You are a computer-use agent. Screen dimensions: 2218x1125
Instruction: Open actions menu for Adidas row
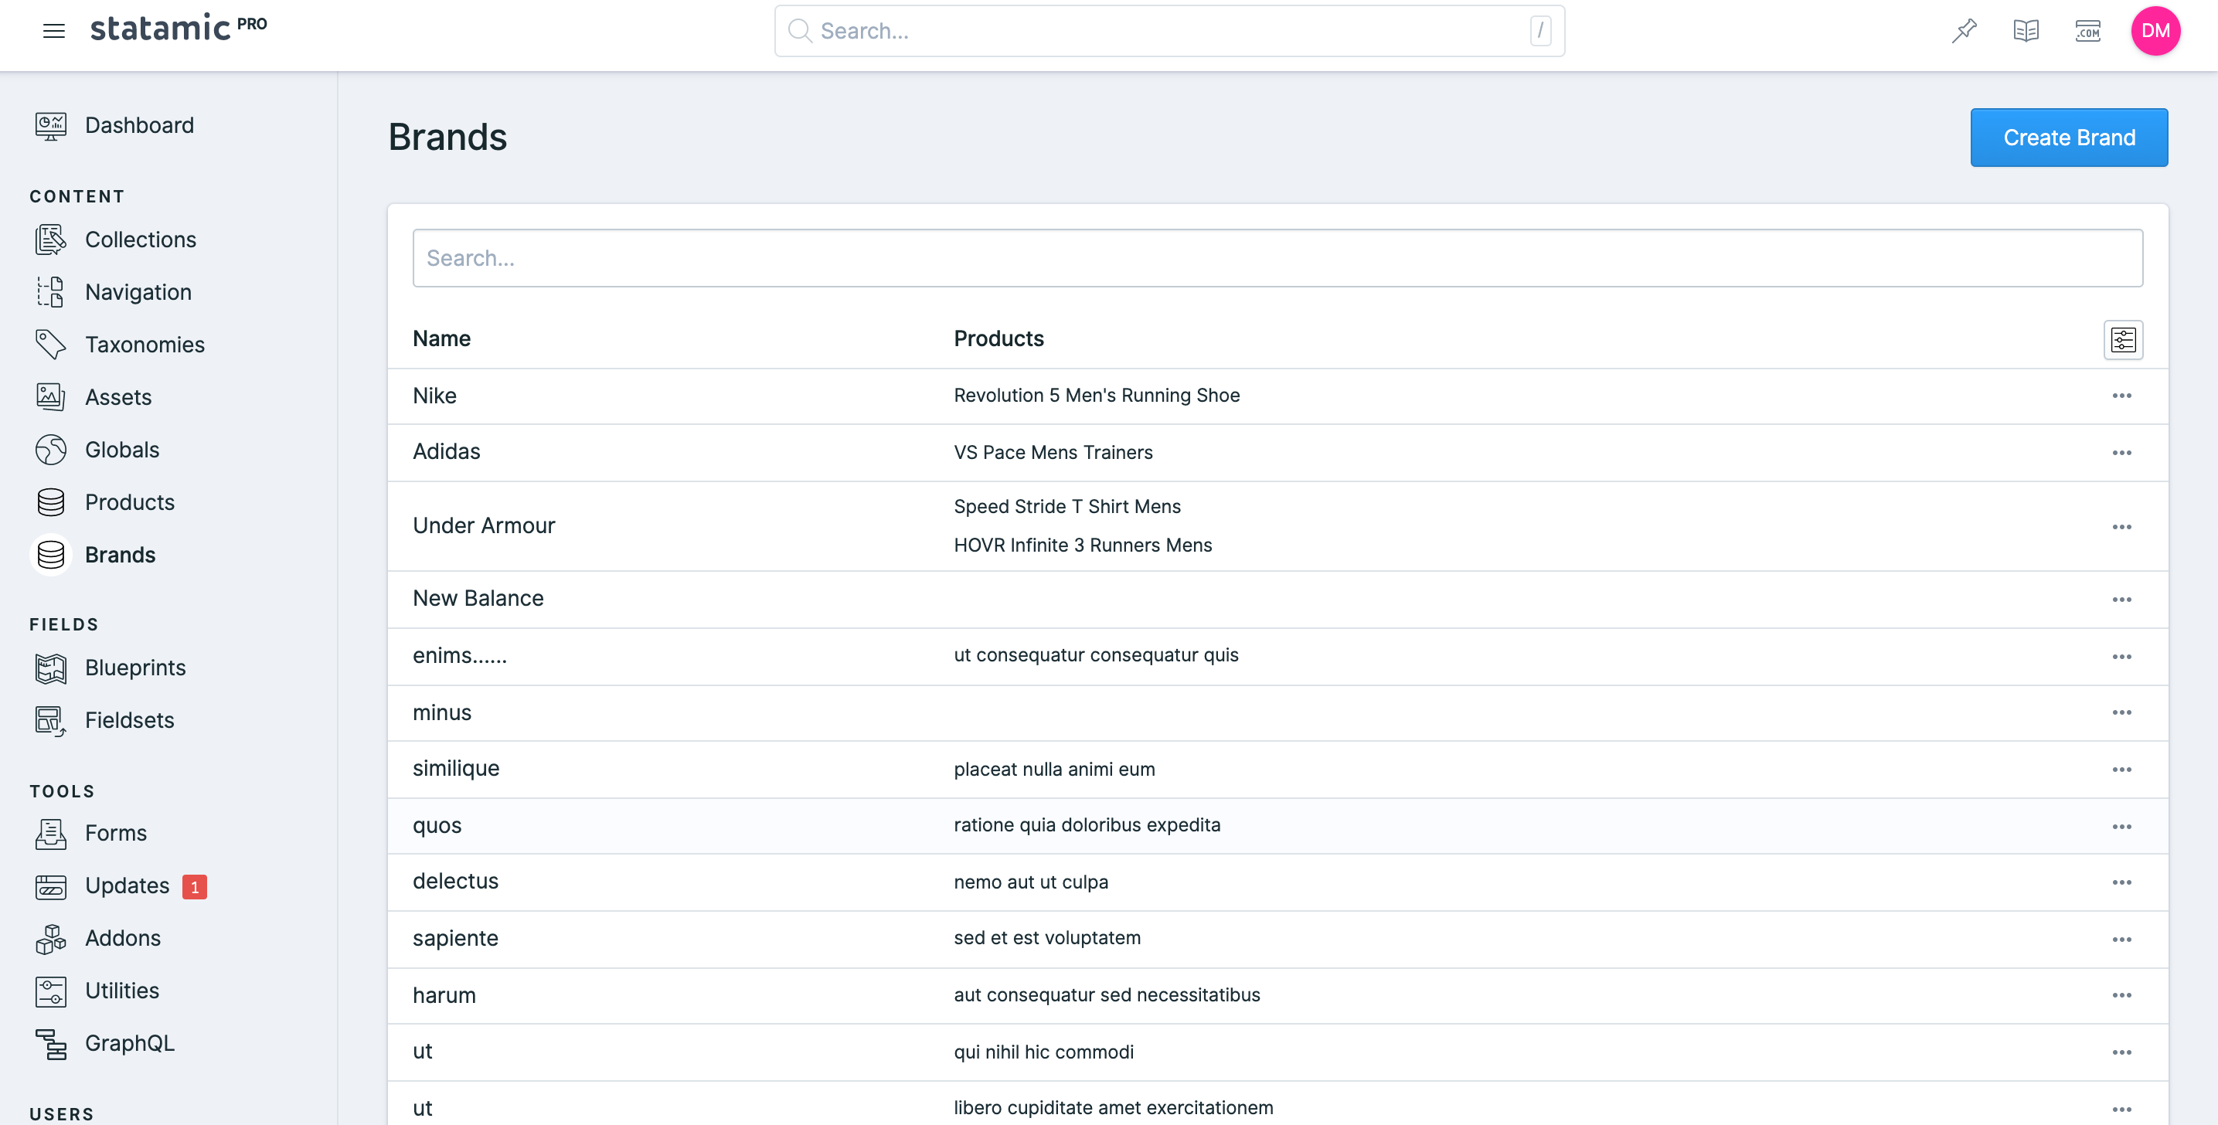coord(2121,453)
